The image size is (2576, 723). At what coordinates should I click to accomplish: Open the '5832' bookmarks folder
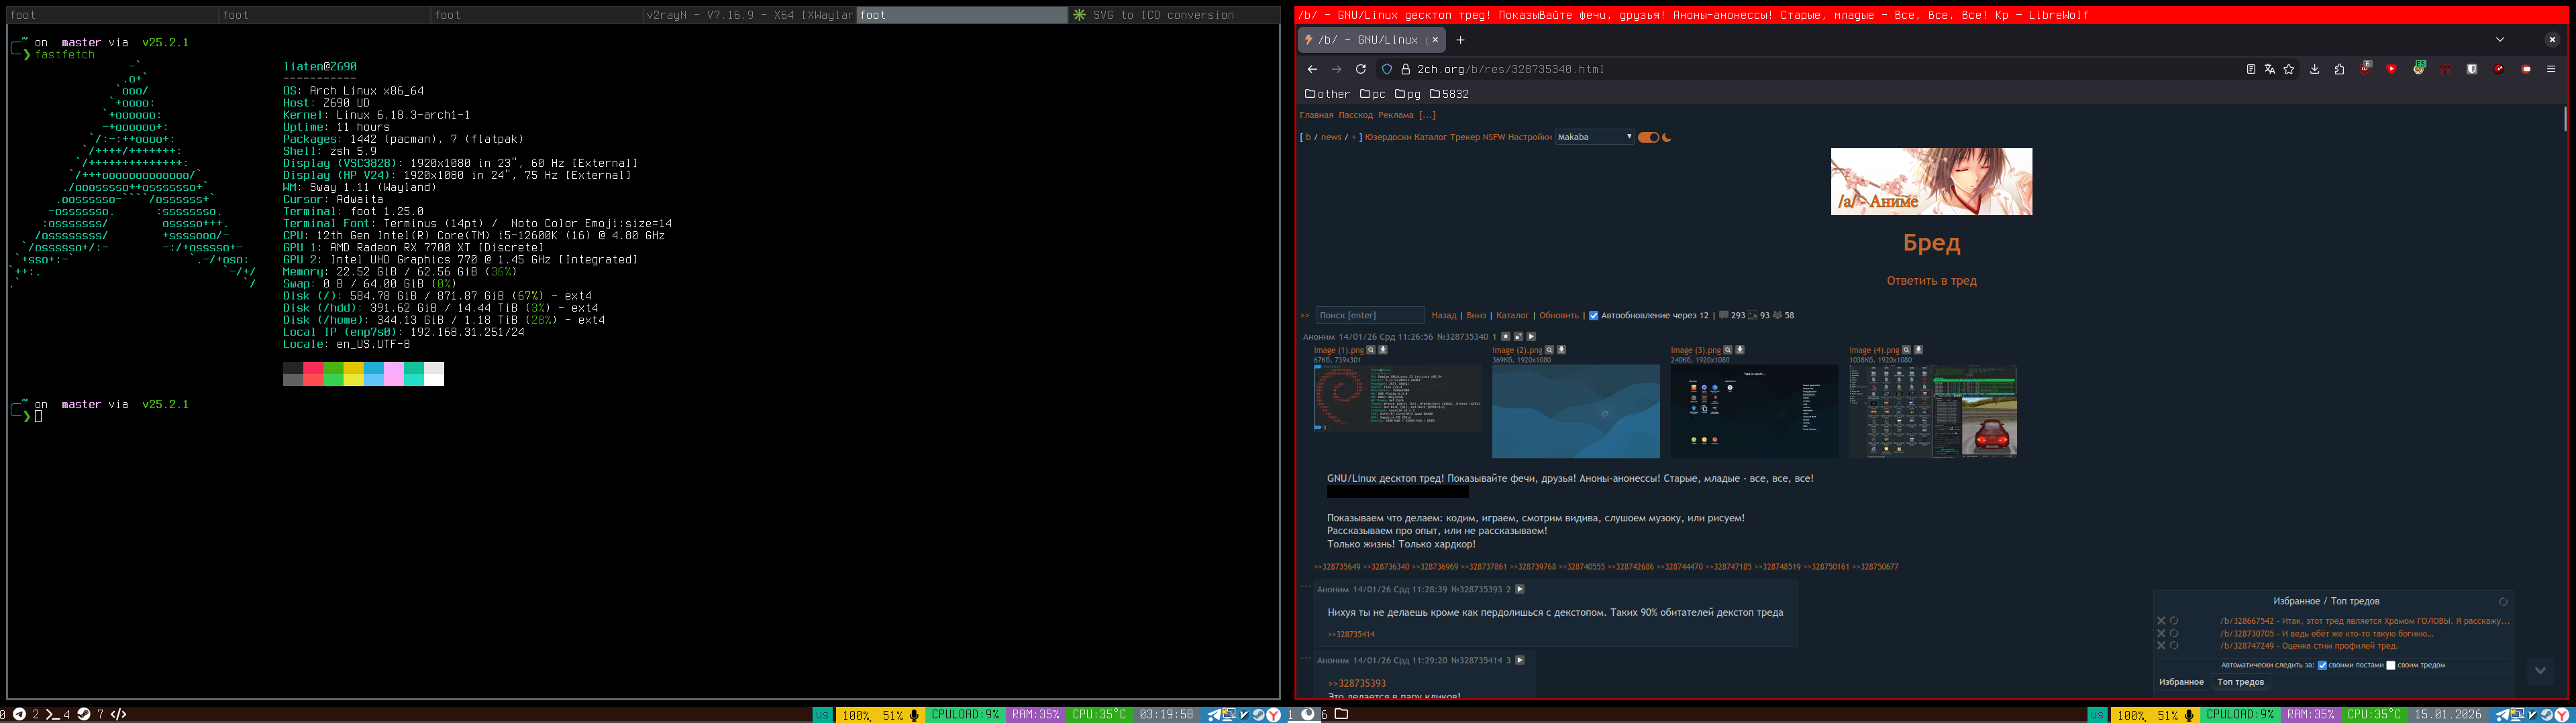click(1449, 94)
